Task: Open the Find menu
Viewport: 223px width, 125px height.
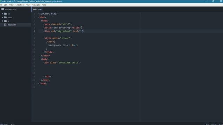Action: (x=28, y=5)
